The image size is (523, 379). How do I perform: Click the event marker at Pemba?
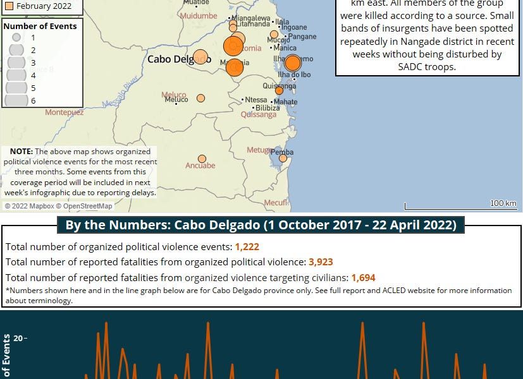(x=283, y=158)
